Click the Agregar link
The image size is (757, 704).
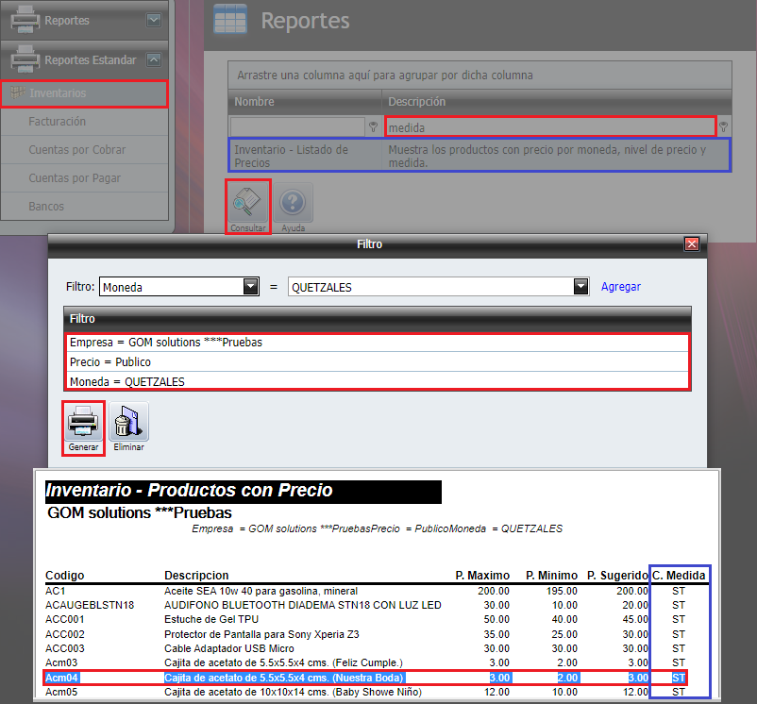[620, 287]
